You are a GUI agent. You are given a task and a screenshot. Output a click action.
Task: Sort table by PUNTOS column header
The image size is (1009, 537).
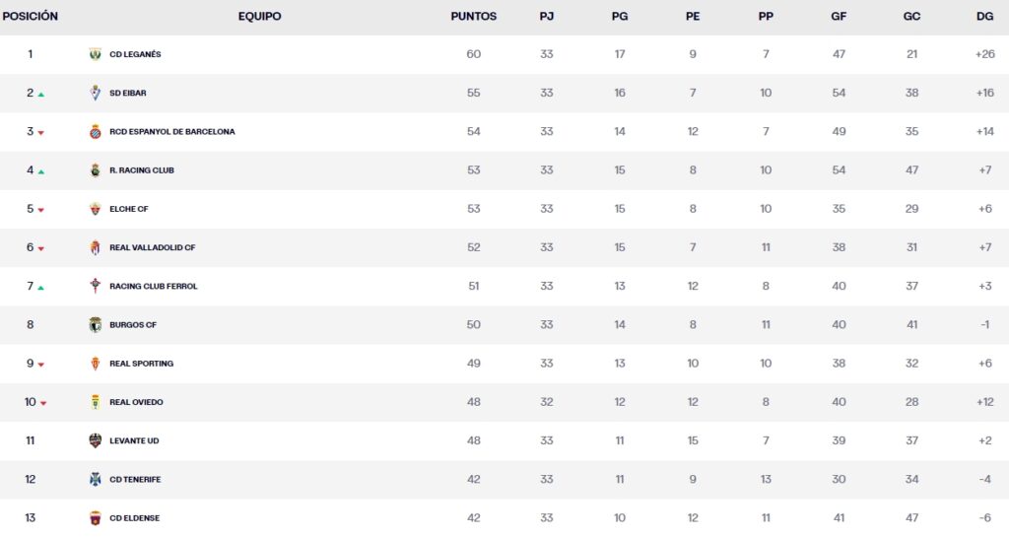(473, 17)
